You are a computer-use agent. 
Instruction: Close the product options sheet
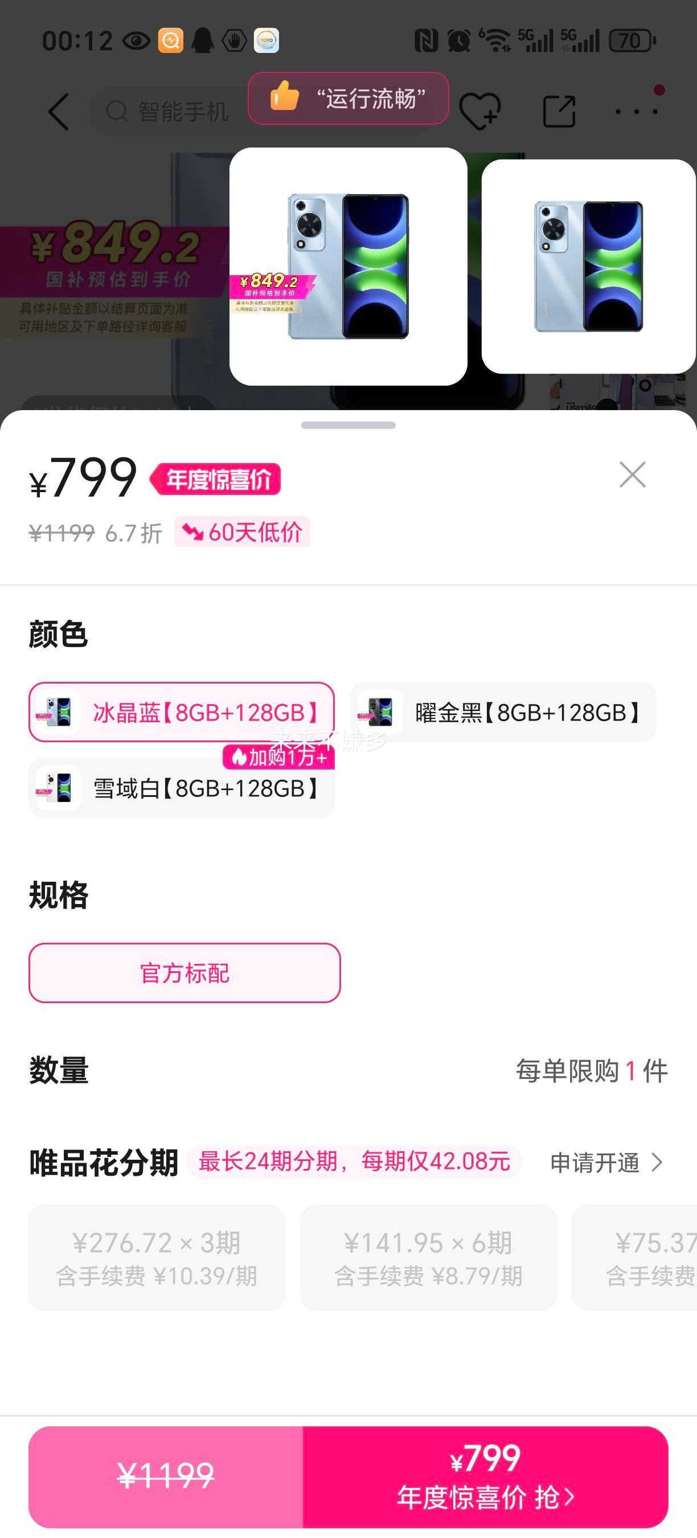(632, 475)
